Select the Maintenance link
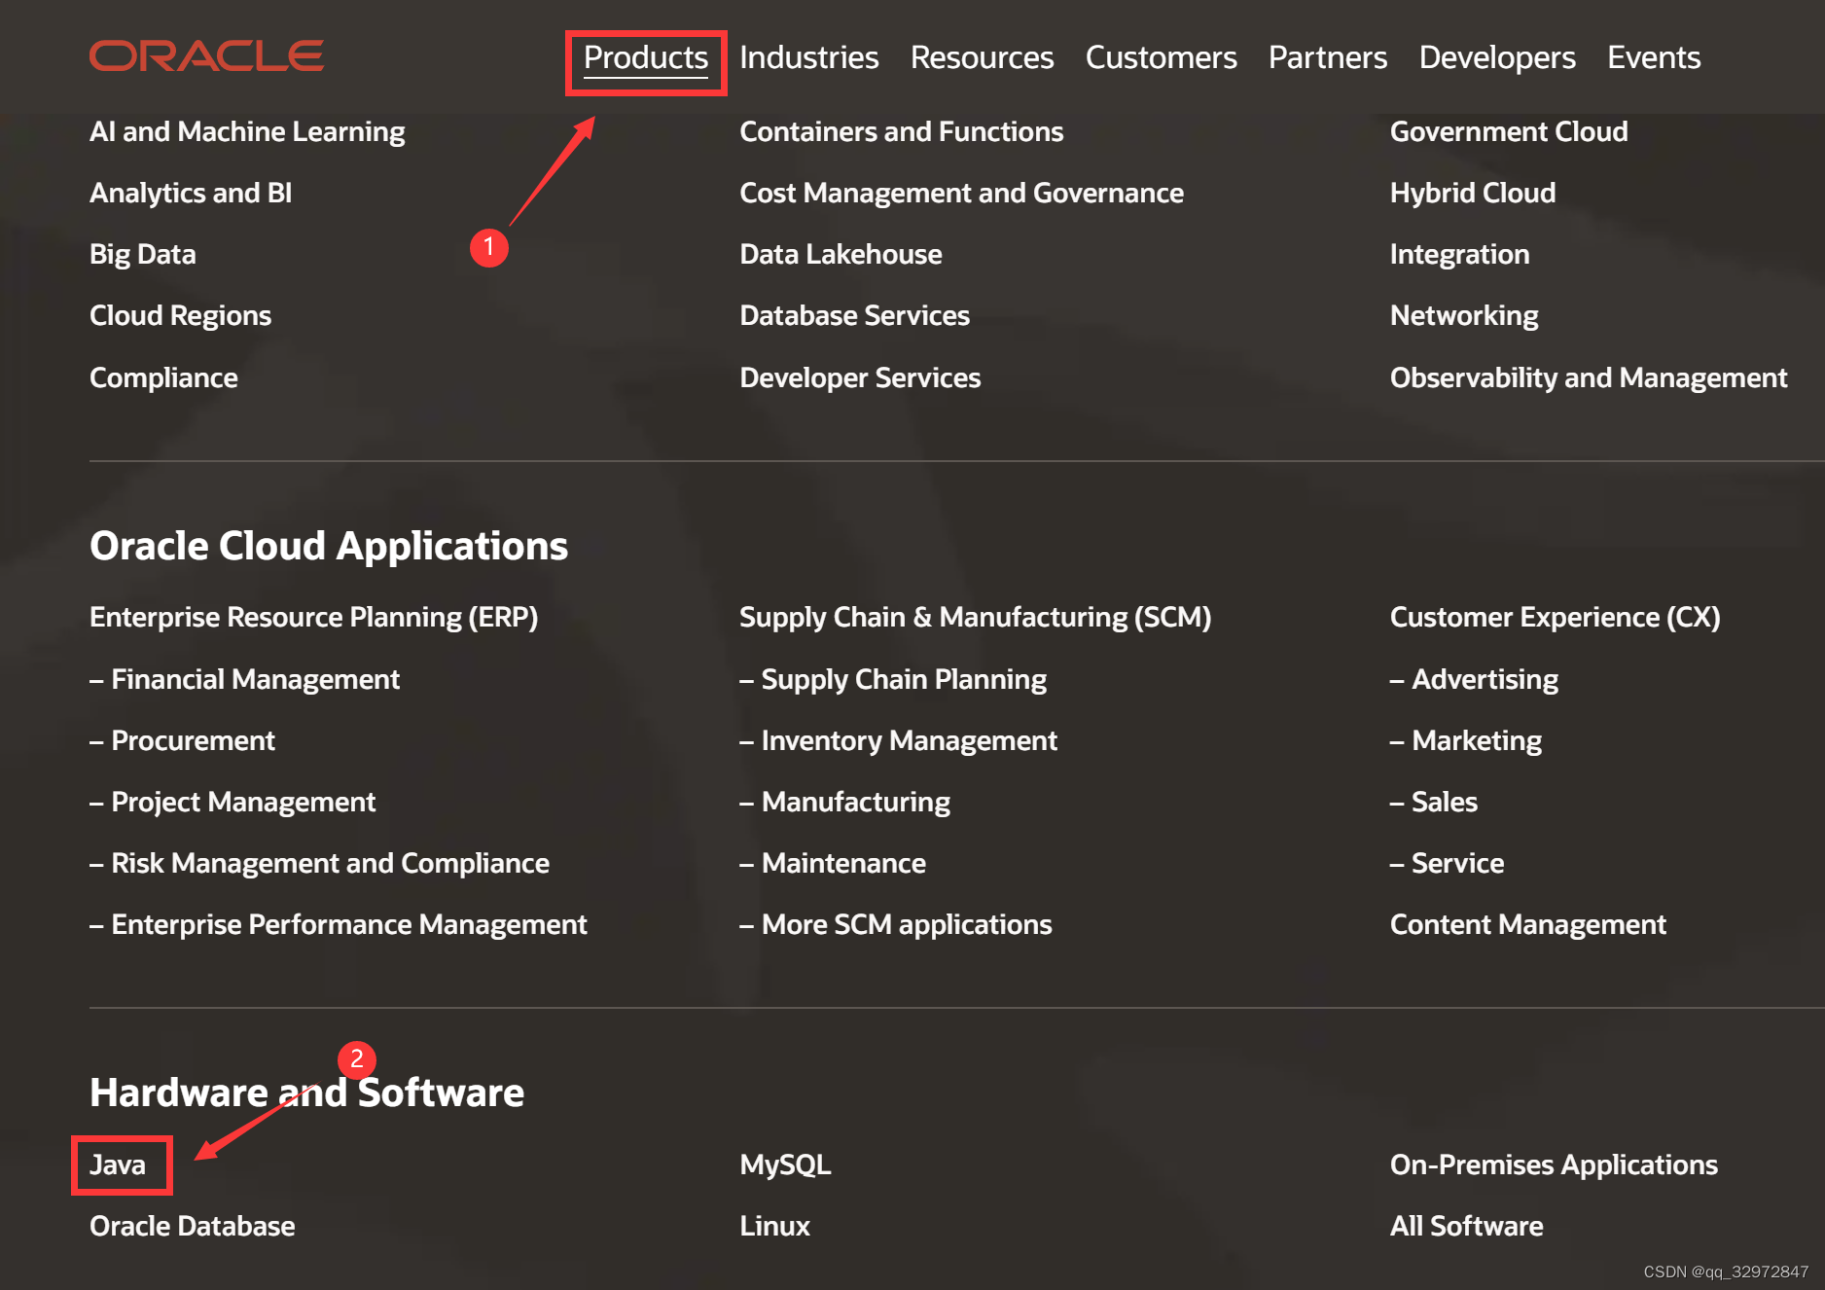This screenshot has width=1825, height=1290. point(833,863)
